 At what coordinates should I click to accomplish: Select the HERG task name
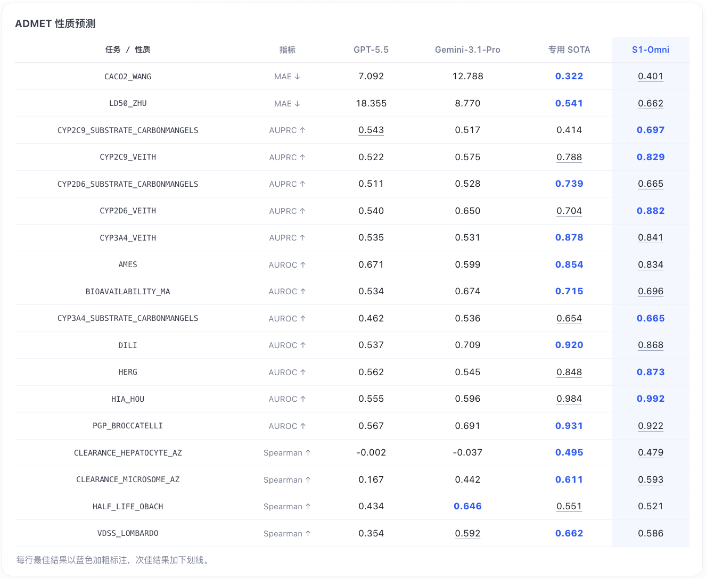[x=128, y=372]
